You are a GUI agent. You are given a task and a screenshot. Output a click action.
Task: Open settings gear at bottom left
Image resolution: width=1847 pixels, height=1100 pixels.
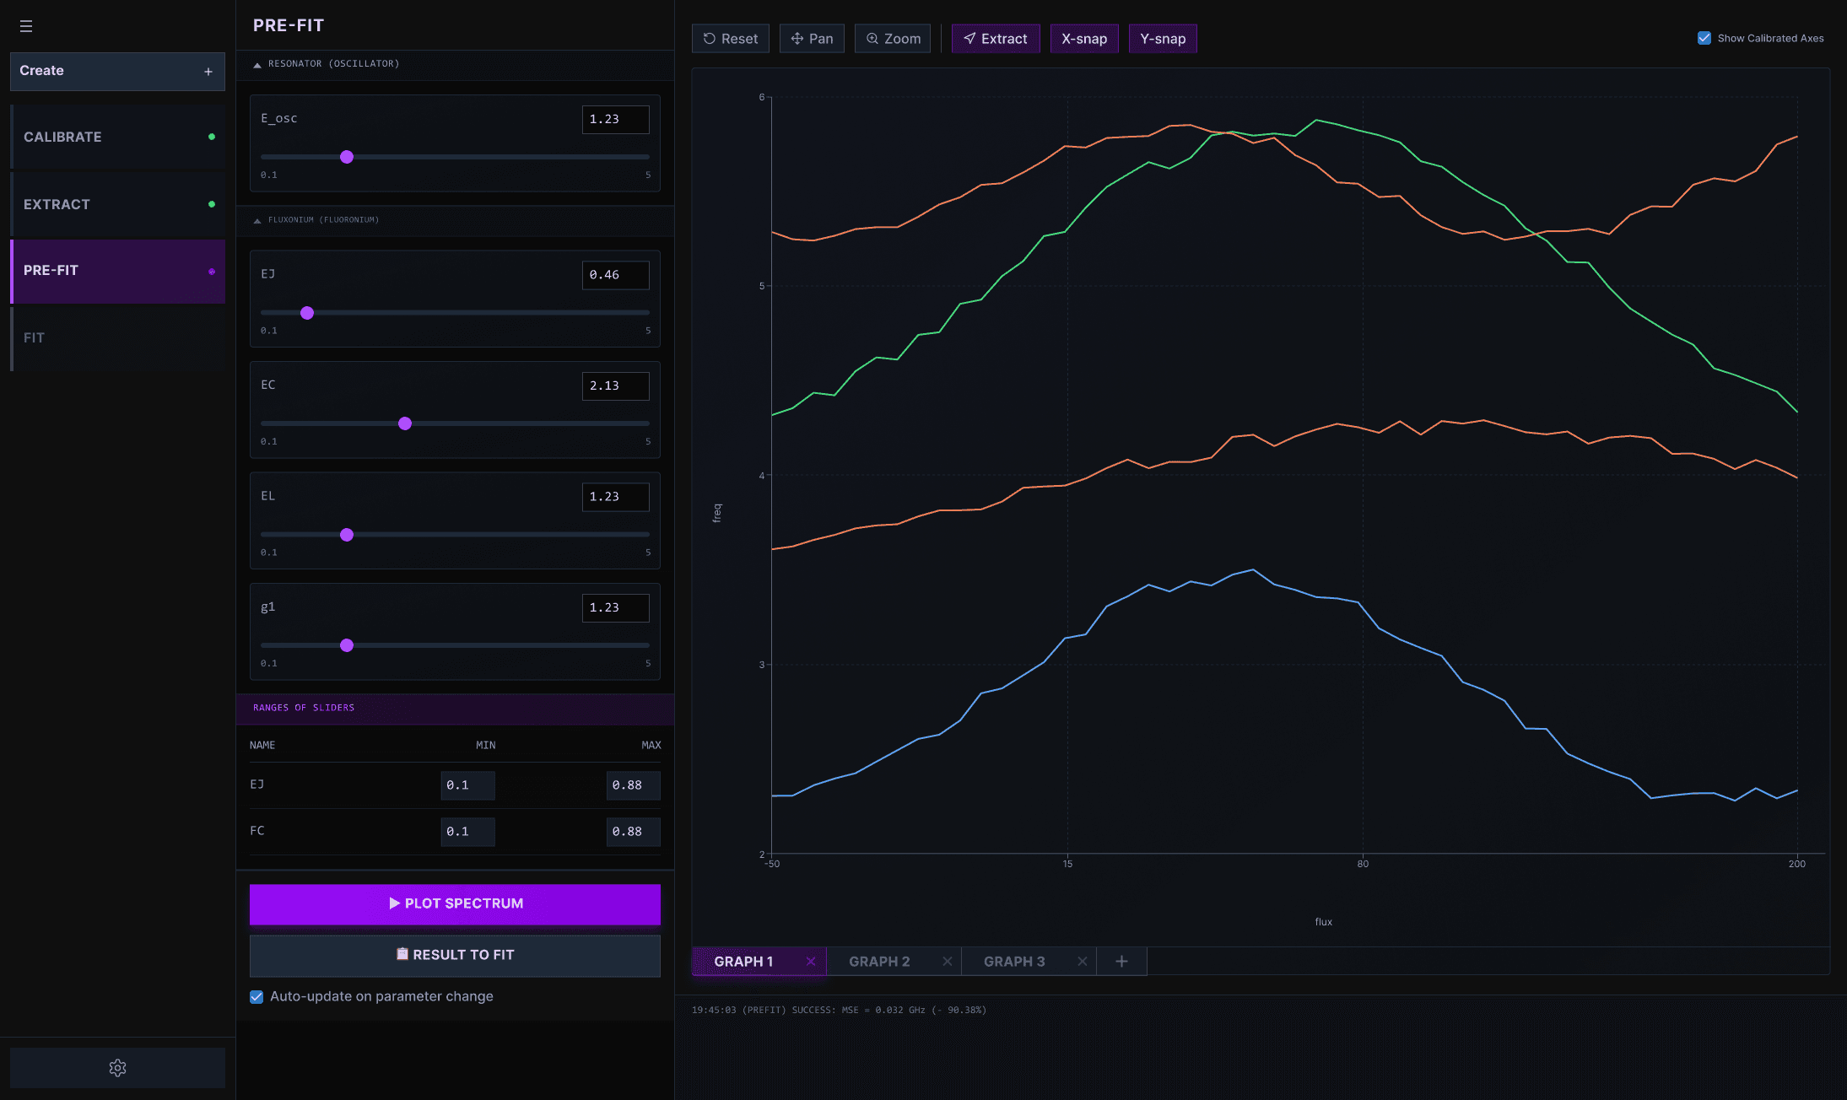pos(117,1068)
